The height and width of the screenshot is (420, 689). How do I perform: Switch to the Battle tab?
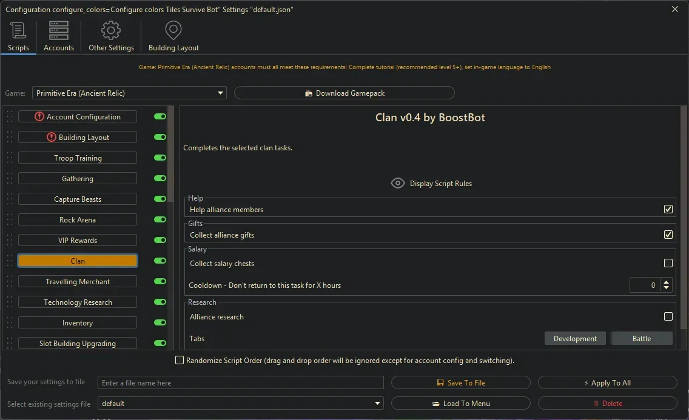(x=642, y=338)
